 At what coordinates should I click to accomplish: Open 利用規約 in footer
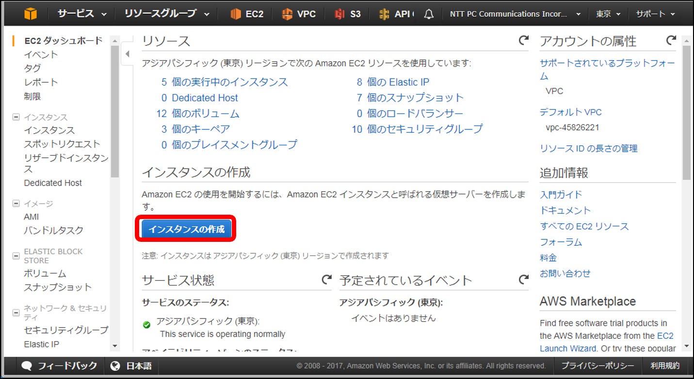click(x=665, y=366)
